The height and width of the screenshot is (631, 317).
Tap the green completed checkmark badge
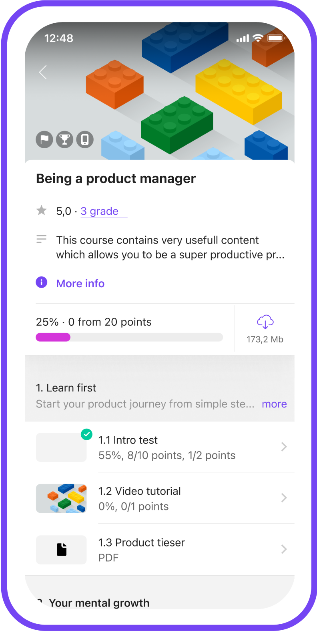86,434
